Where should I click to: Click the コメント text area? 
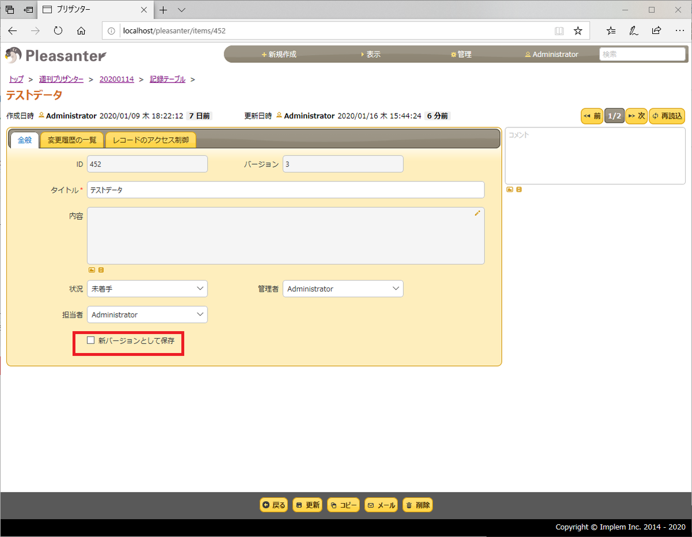(x=595, y=156)
